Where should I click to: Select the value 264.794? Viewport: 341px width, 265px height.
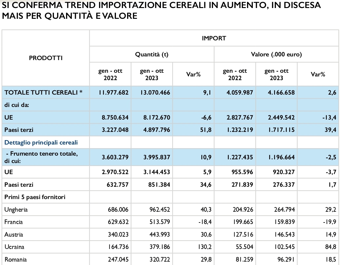tap(284, 210)
